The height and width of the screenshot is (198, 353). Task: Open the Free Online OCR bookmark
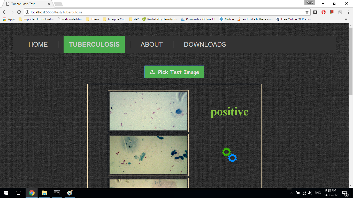[293, 19]
